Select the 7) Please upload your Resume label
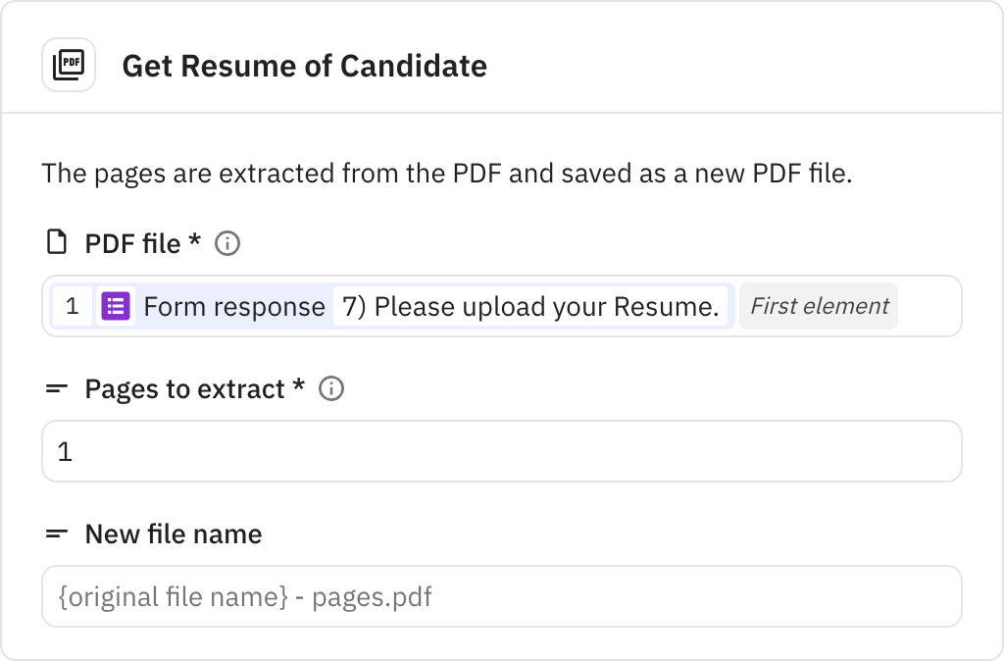The image size is (1004, 661). pos(529,306)
